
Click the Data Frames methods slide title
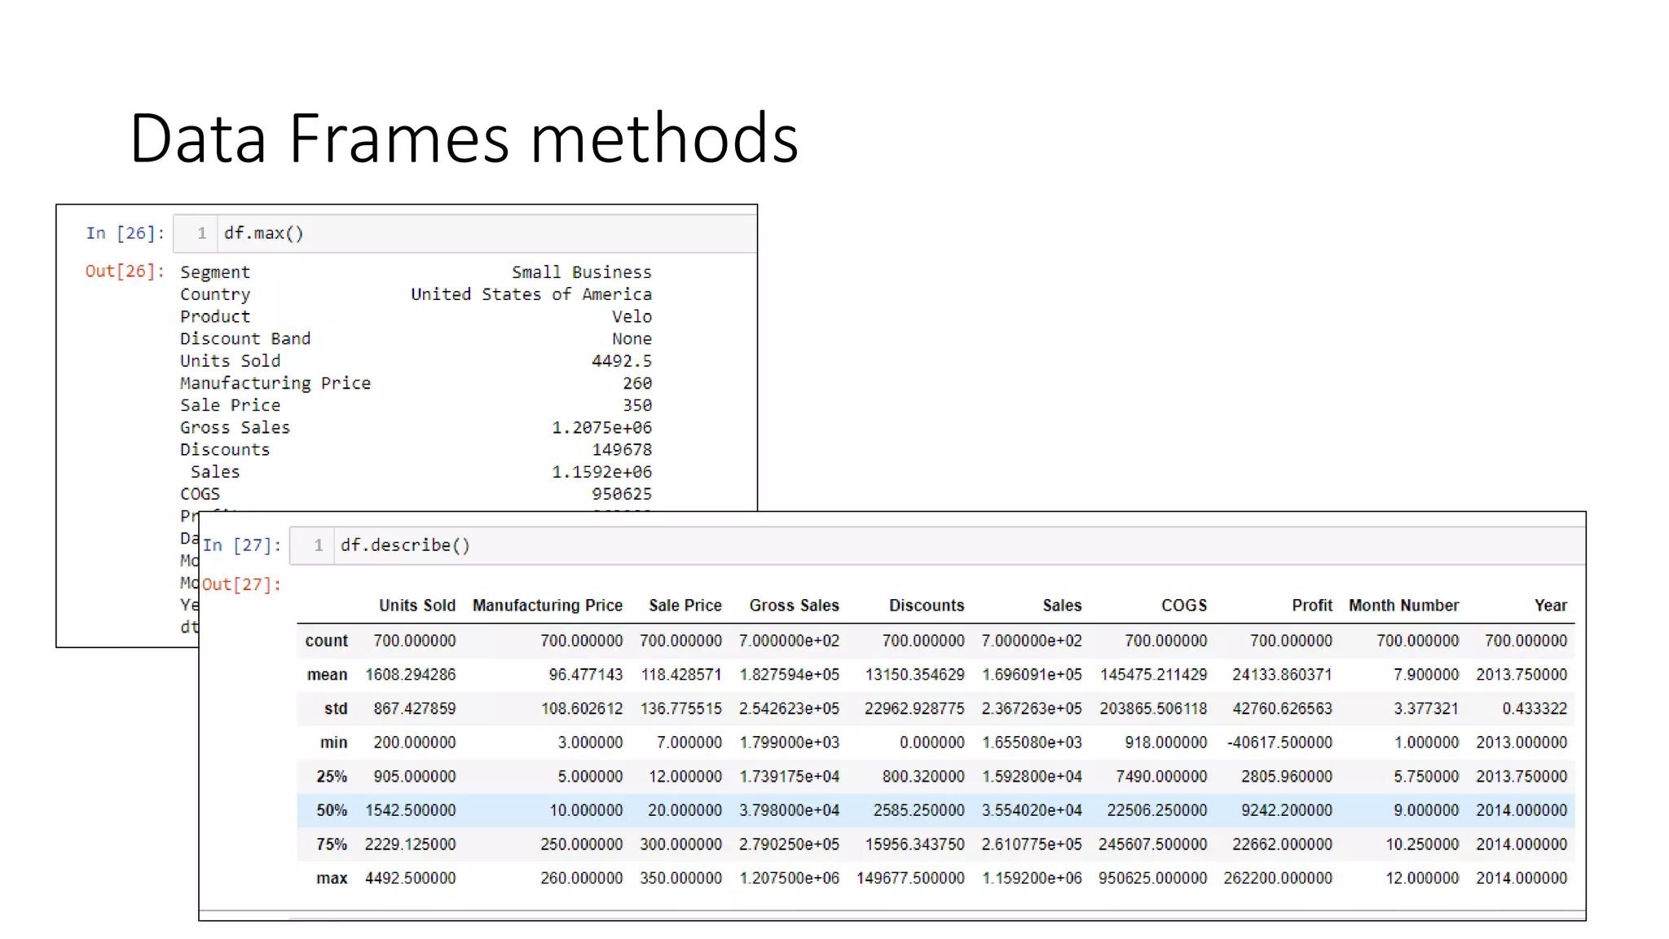[x=464, y=138]
